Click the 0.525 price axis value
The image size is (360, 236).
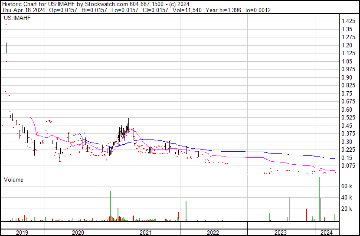coord(348,117)
